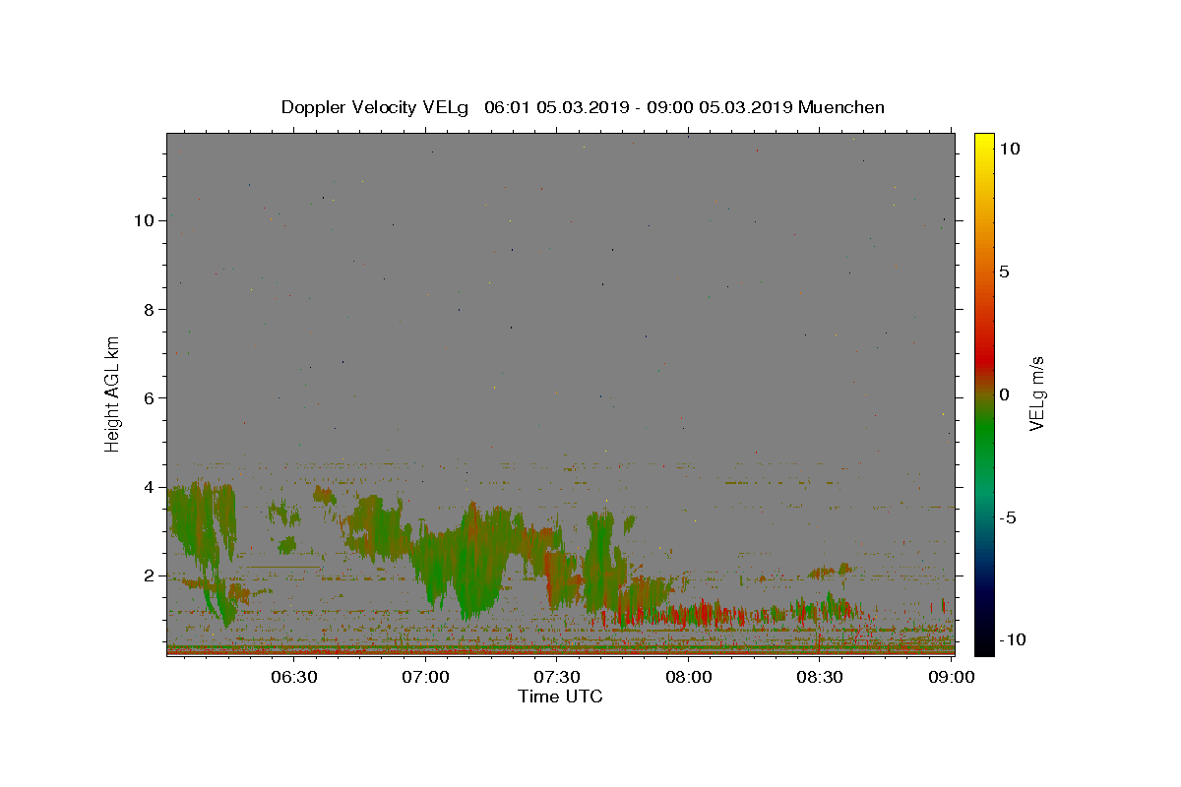The height and width of the screenshot is (787, 1181).
Task: Click the 09:00 time tick label
Action: coord(951,677)
